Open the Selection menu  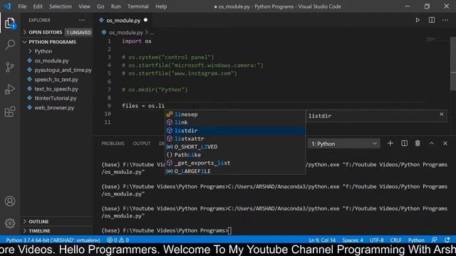tap(60, 6)
